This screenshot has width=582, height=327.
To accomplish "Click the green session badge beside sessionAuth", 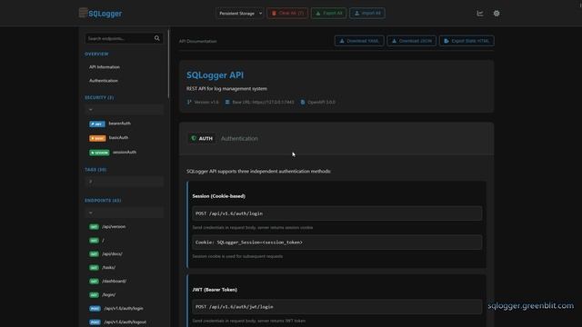I will [99, 153].
